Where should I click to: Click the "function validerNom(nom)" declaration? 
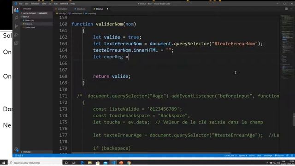coord(104,24)
